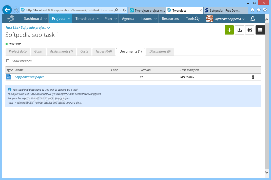Open the Tools menu item
Screen dimensions: 271x180
(190, 19)
